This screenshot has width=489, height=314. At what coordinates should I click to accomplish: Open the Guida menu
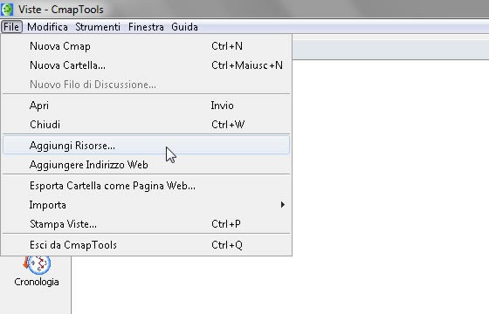click(x=184, y=27)
